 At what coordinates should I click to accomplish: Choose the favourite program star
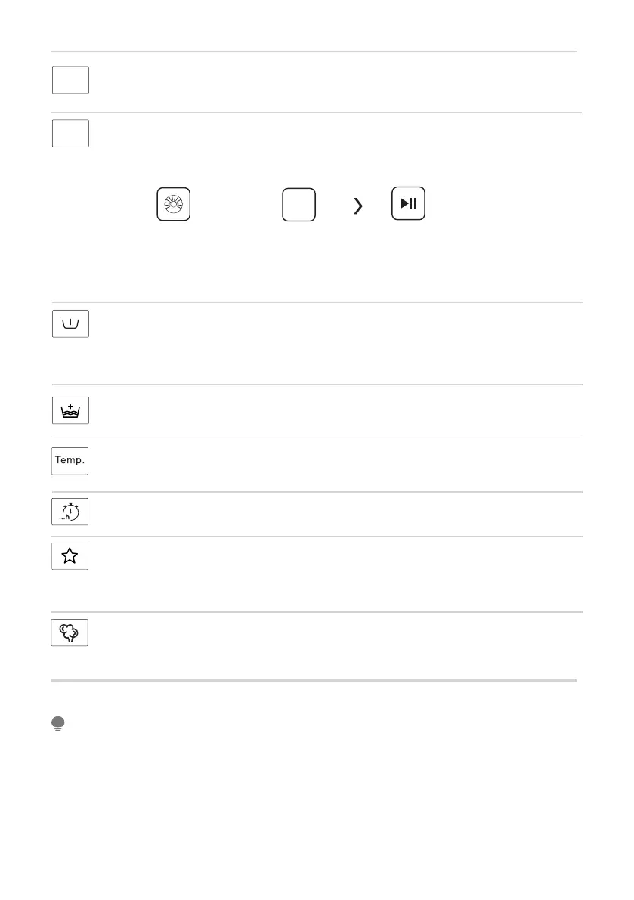point(70,556)
